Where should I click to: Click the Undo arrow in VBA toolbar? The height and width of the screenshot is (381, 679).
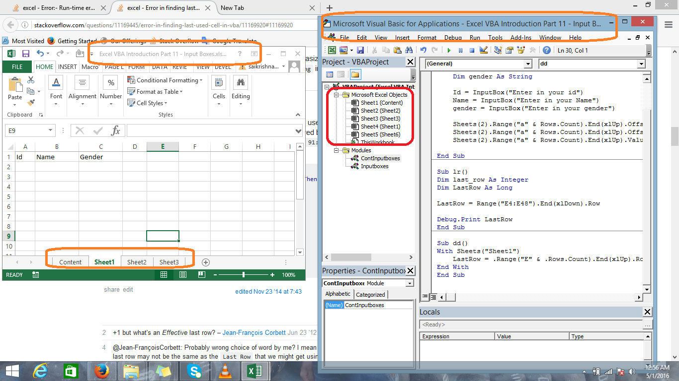[x=423, y=50]
